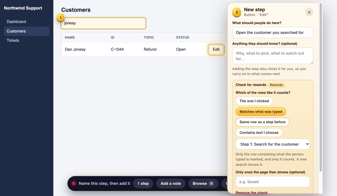
Task: Click the New step panel title
Action: coord(254,10)
